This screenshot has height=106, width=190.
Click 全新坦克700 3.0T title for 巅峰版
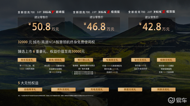click(x=29, y=12)
